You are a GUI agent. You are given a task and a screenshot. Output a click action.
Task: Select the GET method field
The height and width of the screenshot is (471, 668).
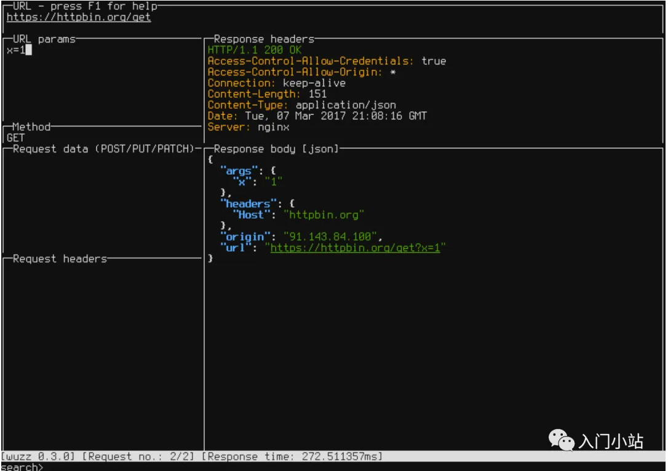pos(15,138)
